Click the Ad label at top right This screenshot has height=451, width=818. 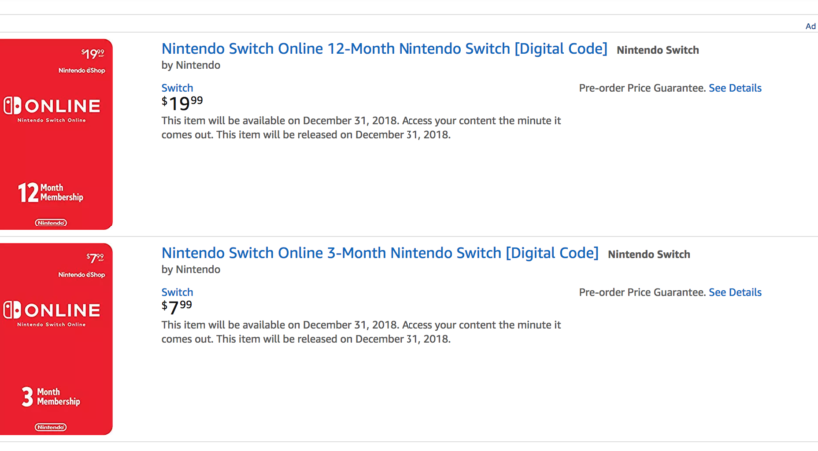click(x=810, y=26)
